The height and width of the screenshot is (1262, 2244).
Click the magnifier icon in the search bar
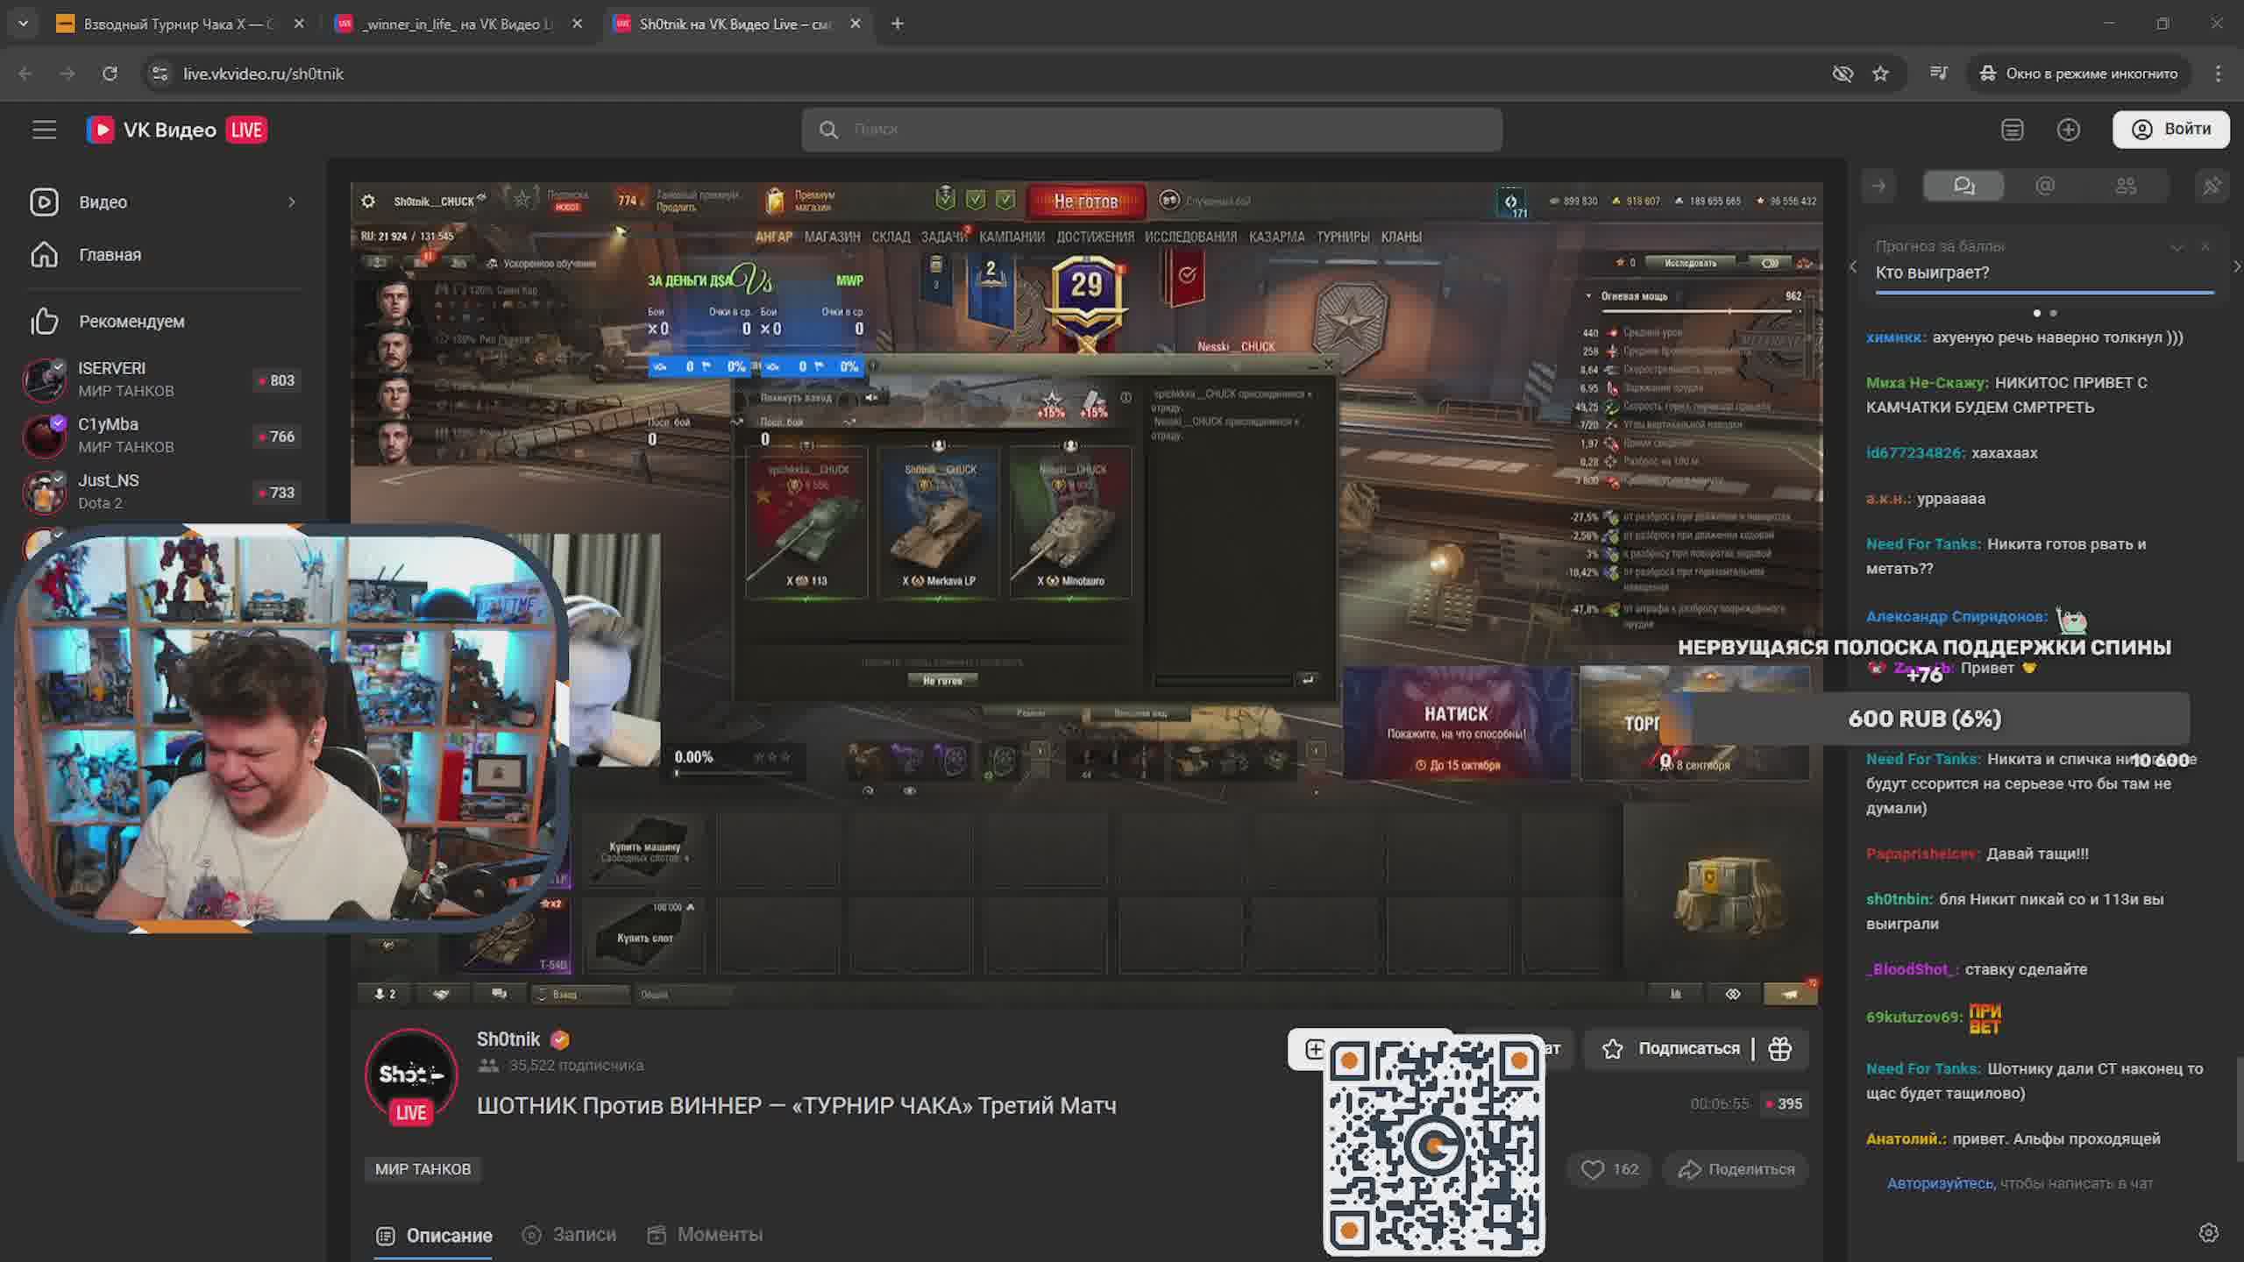click(828, 130)
